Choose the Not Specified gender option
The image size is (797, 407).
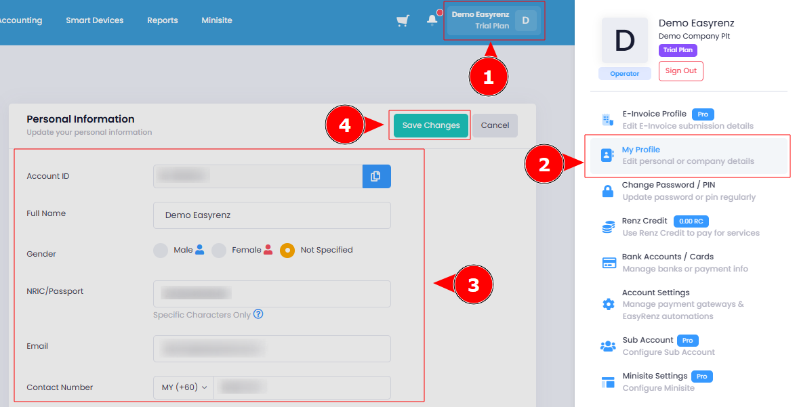[x=287, y=251]
